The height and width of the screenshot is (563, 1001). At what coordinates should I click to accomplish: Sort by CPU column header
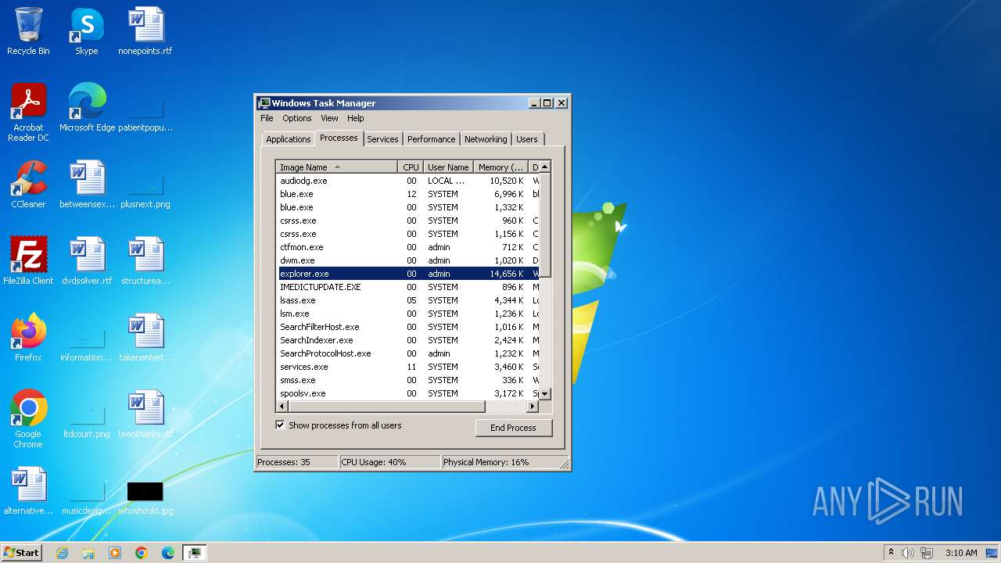pyautogui.click(x=411, y=167)
